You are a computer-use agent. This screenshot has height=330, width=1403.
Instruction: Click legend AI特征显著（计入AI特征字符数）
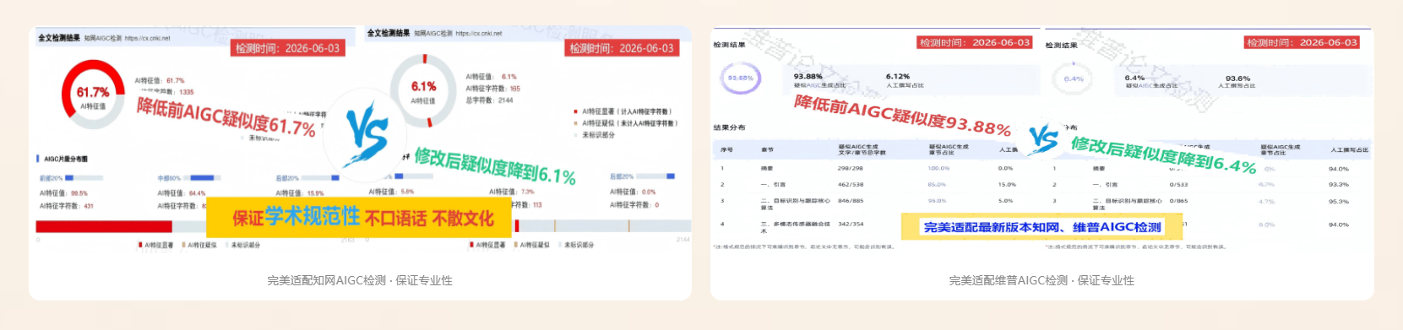click(x=623, y=111)
